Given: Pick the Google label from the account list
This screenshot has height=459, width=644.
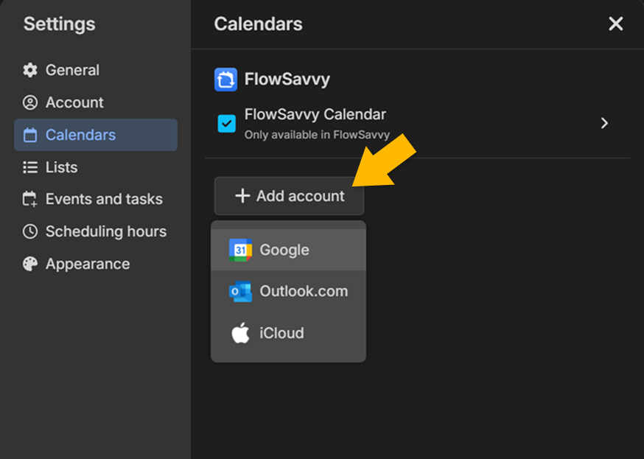Looking at the screenshot, I should click(284, 250).
